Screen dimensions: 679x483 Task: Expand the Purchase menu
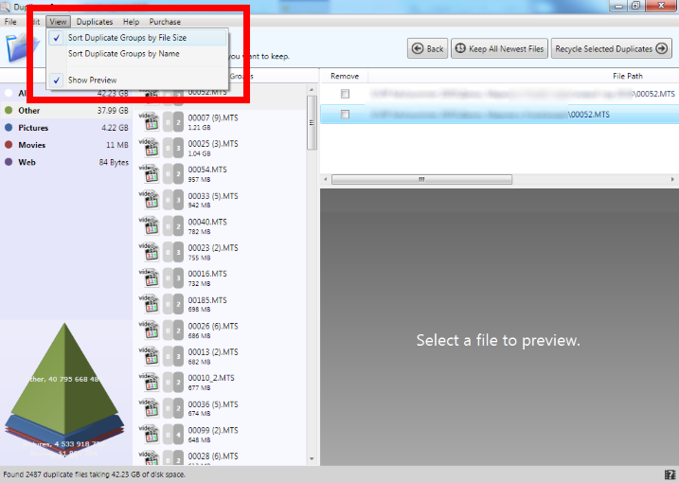point(165,22)
